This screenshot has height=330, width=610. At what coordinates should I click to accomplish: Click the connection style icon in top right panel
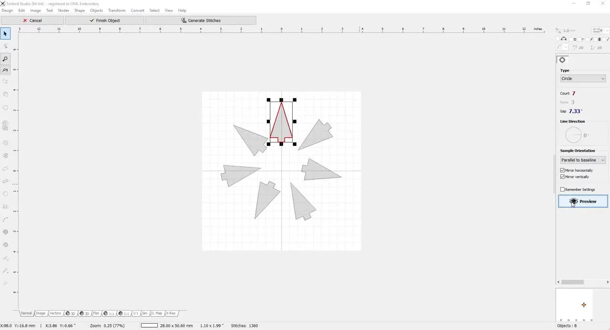click(x=597, y=31)
